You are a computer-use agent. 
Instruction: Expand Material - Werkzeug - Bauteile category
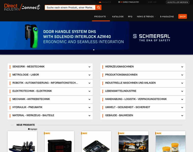(x=50, y=116)
